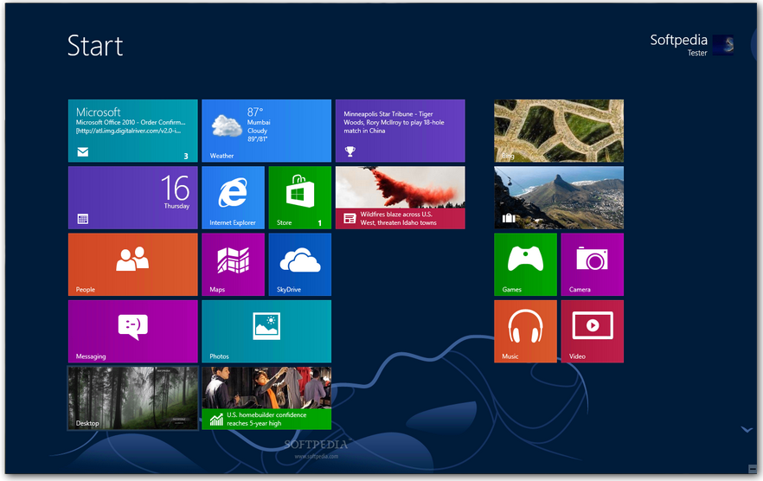Open the News tile about wildfires

click(400, 197)
